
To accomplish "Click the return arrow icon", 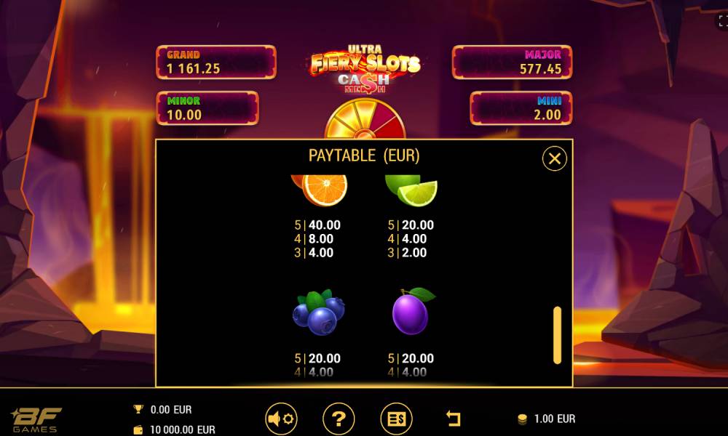I will tap(453, 419).
